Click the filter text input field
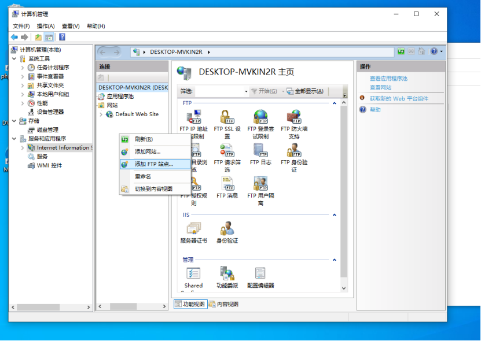 pyautogui.click(x=219, y=91)
